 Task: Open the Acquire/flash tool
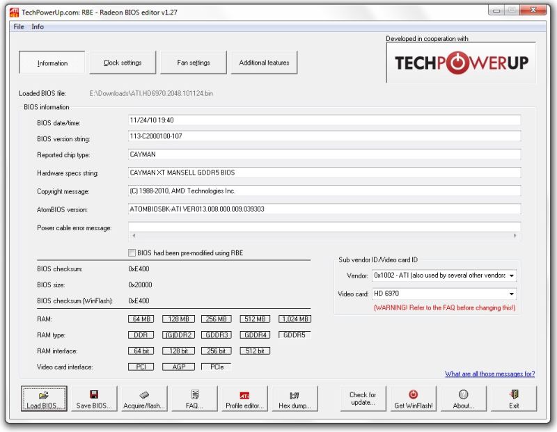click(143, 398)
